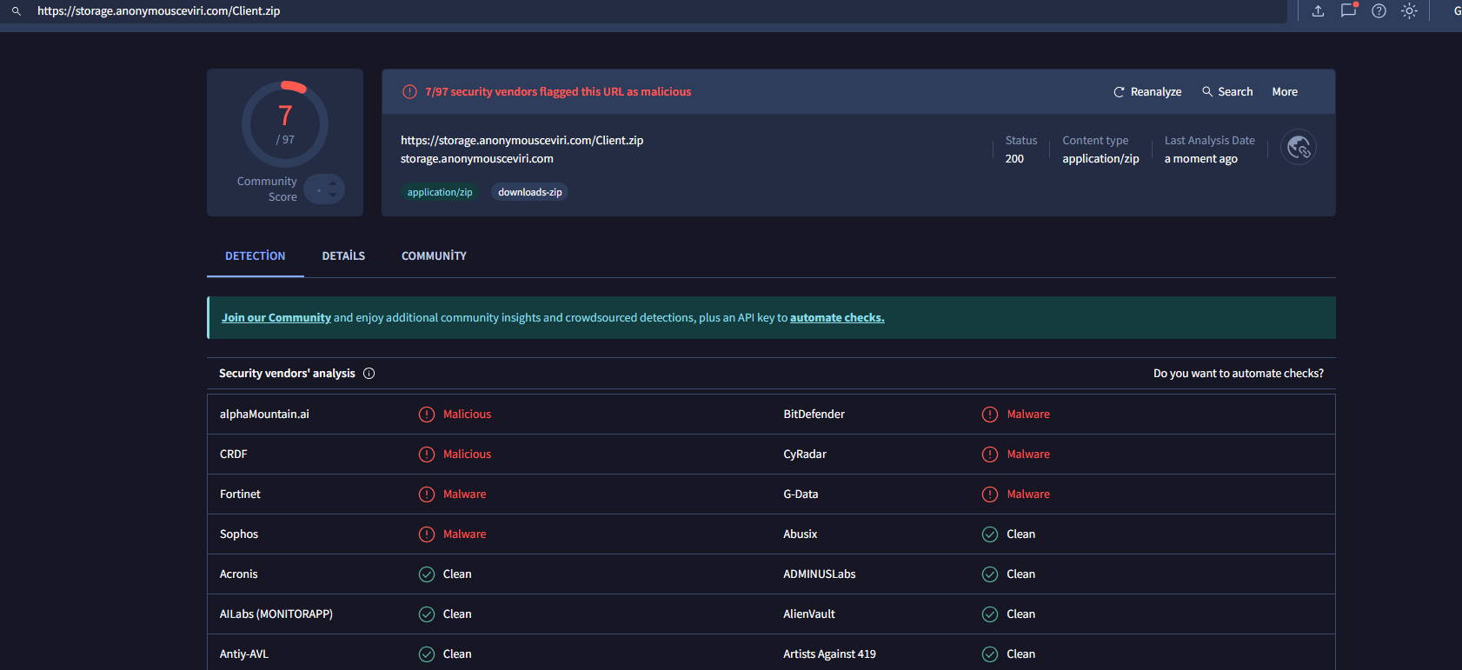Vote down on the Community Score
The height and width of the screenshot is (670, 1462).
[x=333, y=196]
